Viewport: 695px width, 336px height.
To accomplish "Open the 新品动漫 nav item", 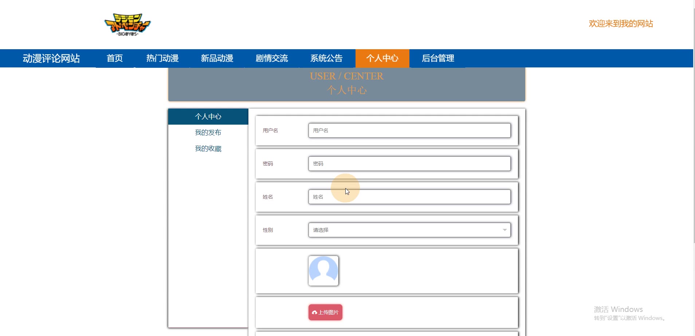I will [x=217, y=58].
